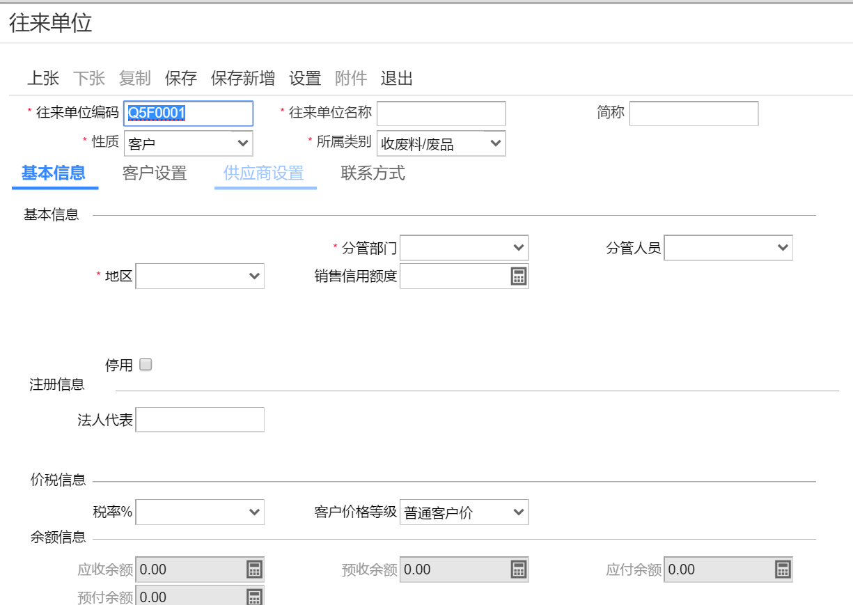Viewport: 853px width, 605px height.
Task: Click calculator icon in 预收余额 field
Action: point(518,569)
